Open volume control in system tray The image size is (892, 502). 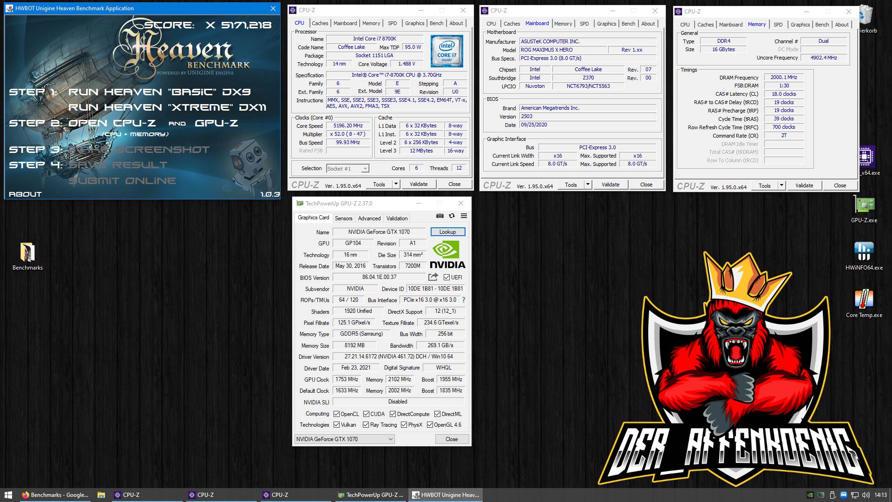866,495
